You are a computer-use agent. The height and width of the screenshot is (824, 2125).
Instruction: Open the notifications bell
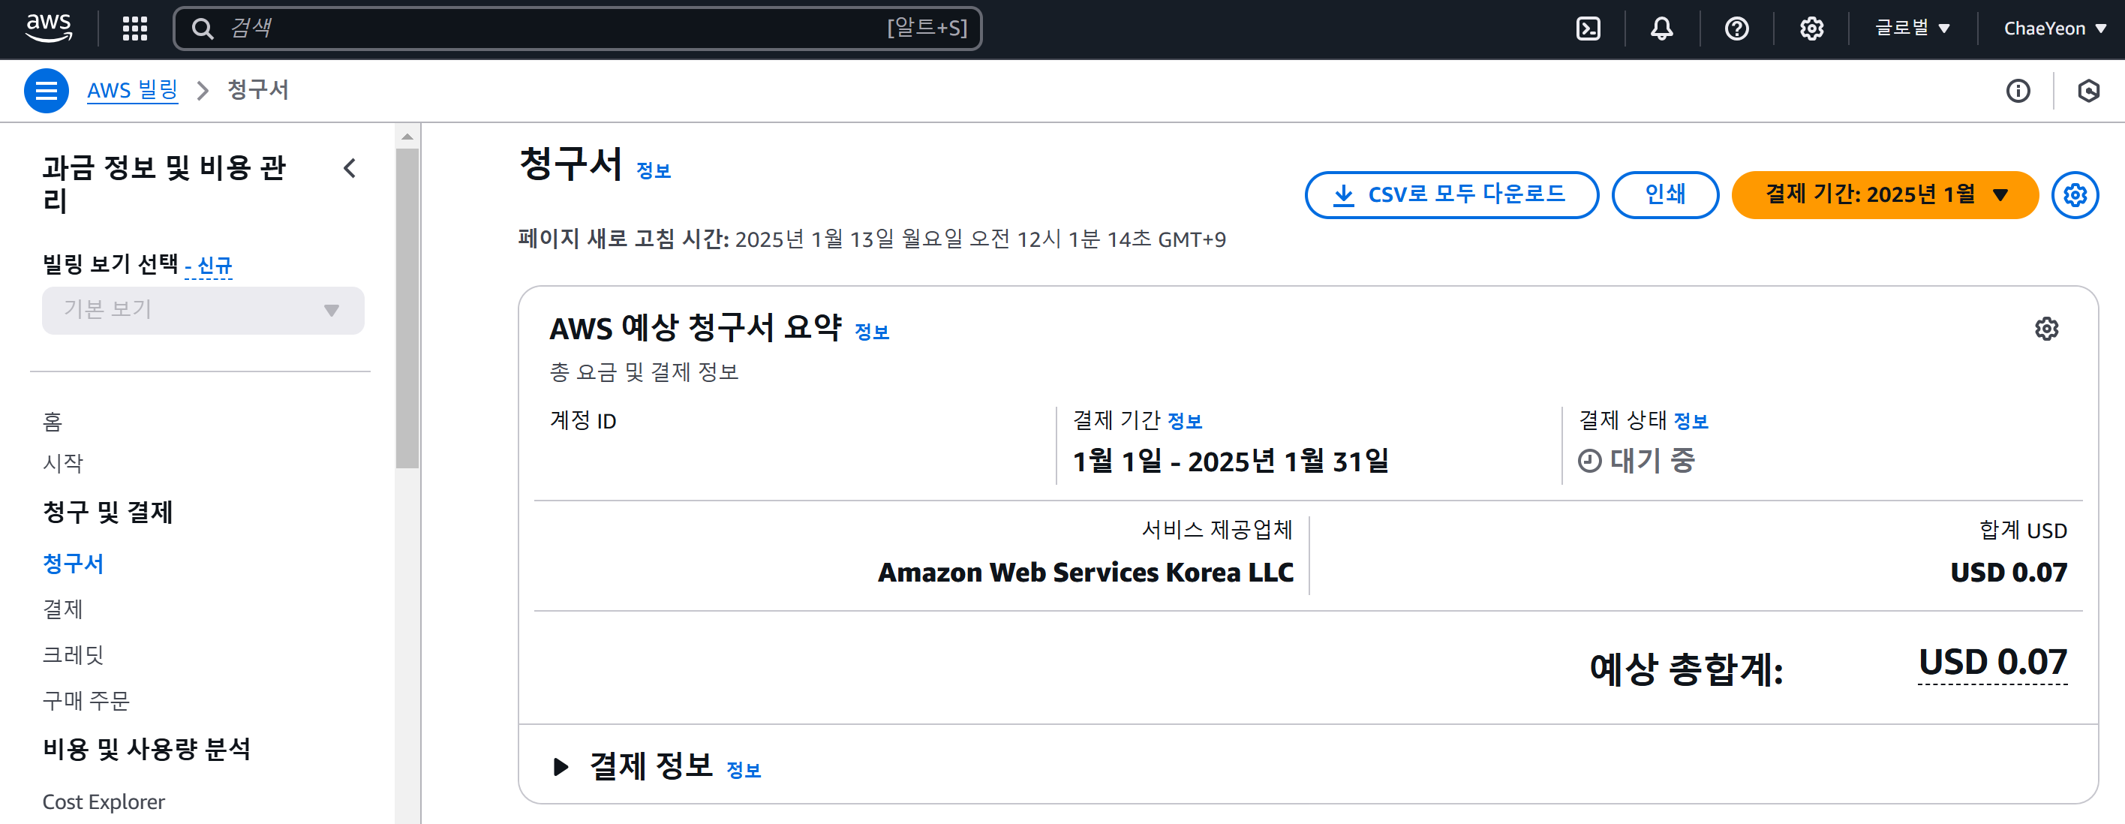1661,29
